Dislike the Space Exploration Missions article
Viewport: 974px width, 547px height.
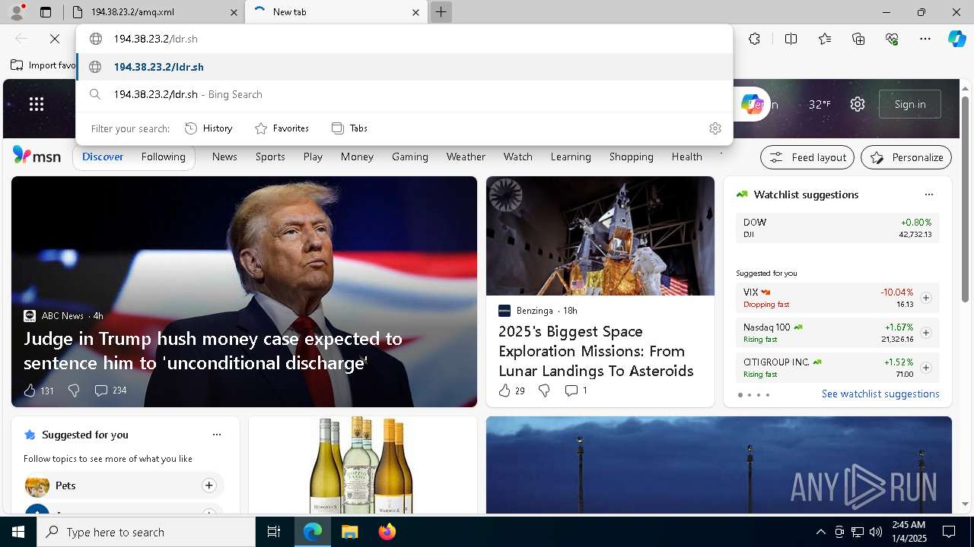(x=544, y=390)
